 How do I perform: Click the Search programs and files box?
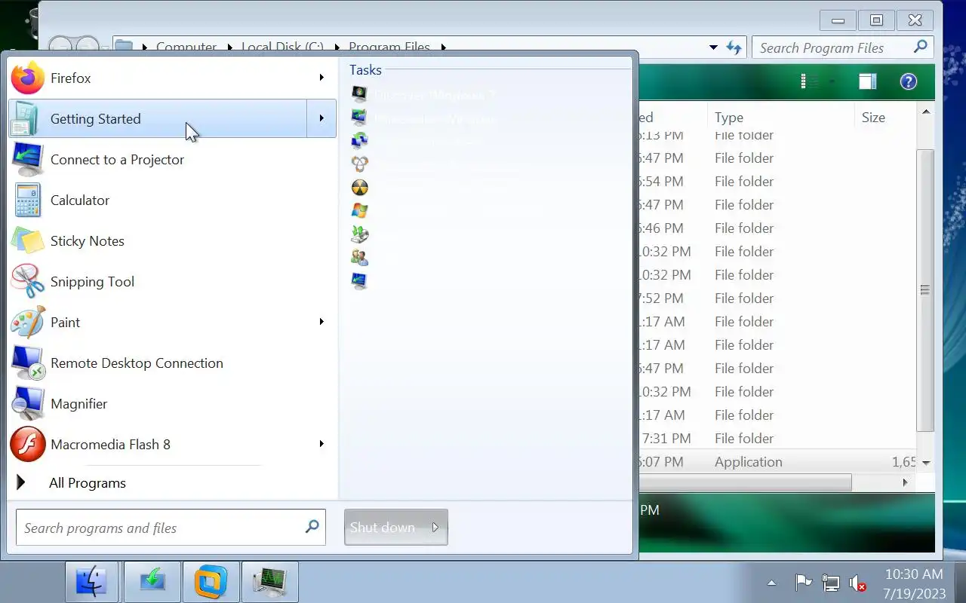171,528
